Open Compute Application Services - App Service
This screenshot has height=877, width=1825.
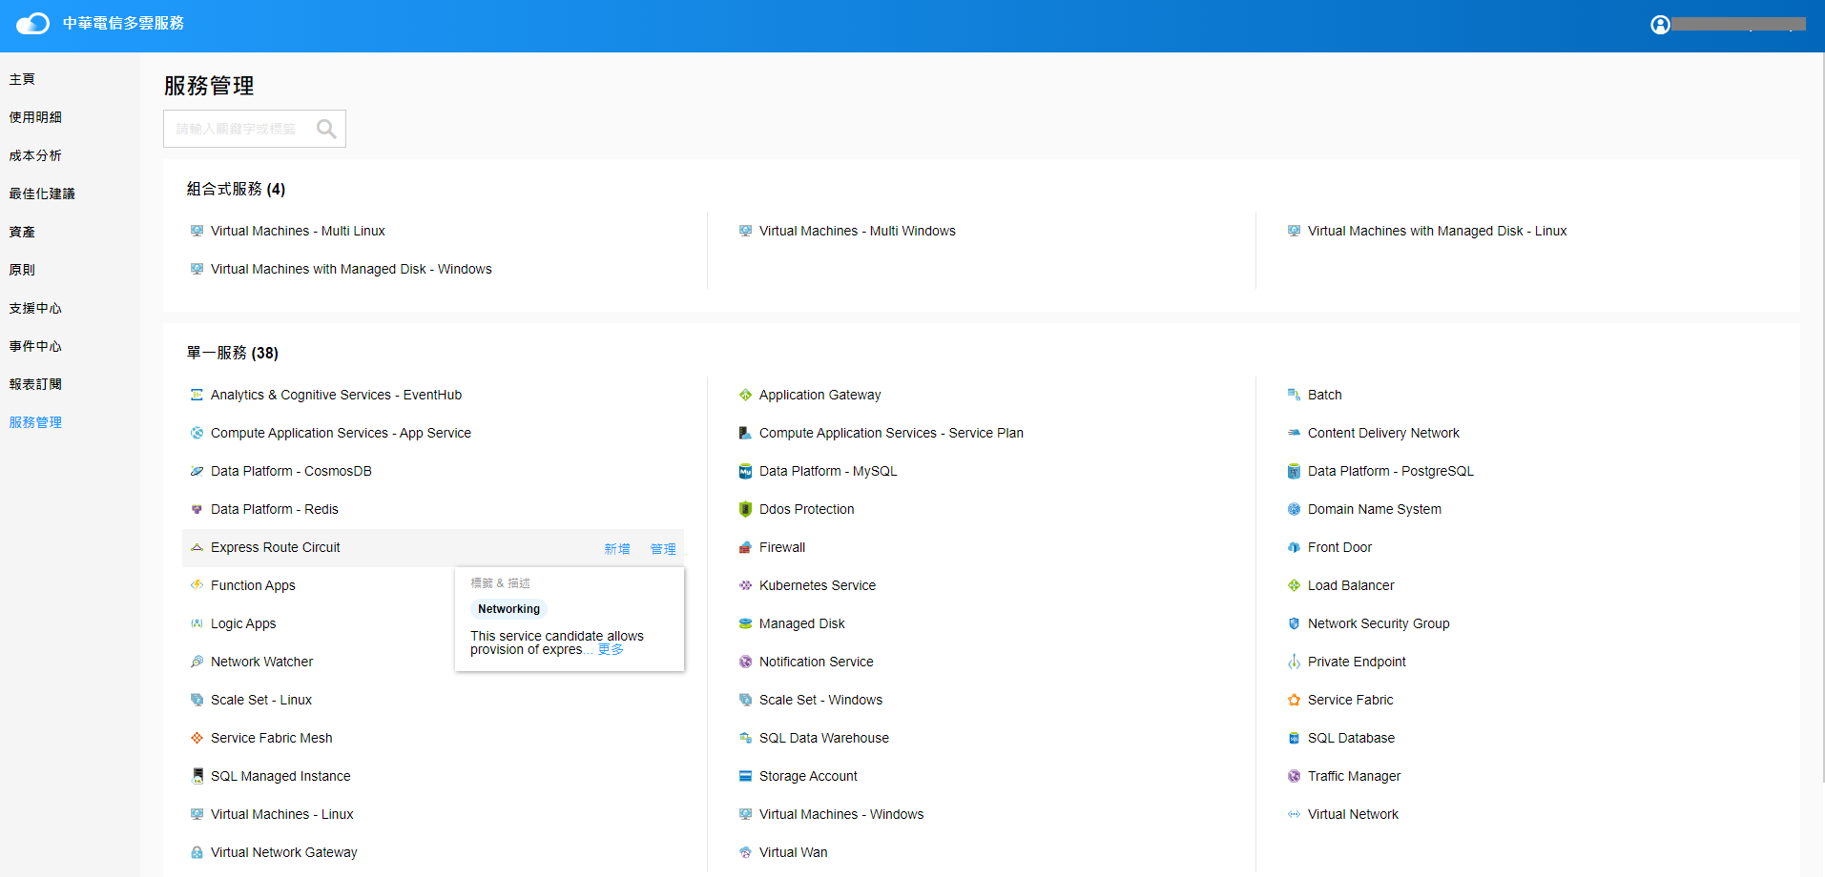click(341, 433)
